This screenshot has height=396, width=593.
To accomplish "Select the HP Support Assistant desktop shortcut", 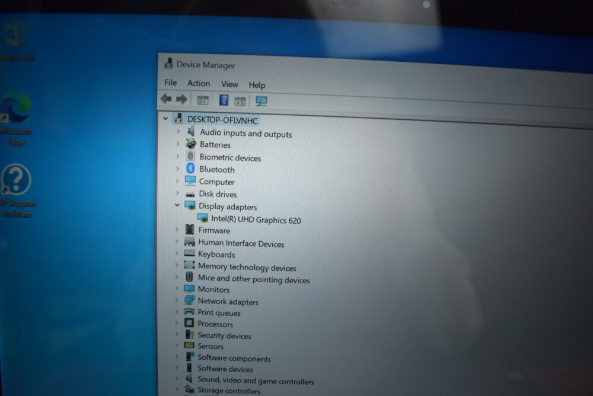I will coord(17,191).
